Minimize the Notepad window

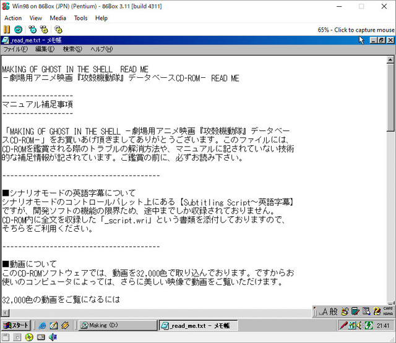(x=373, y=40)
